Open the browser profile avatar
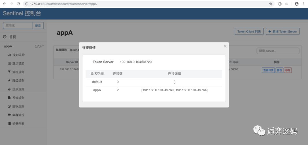 [x=297, y=4]
